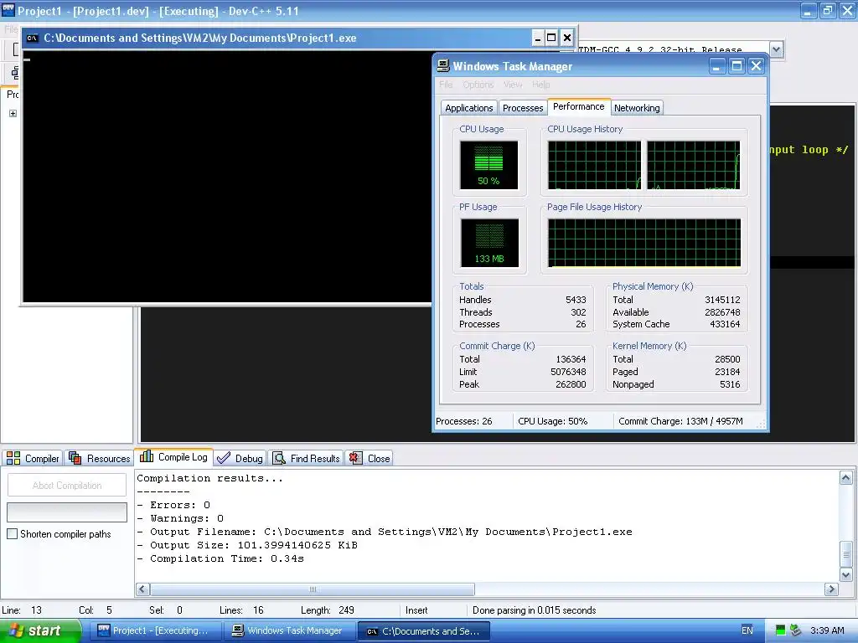Screen dimensions: 858x643
Task: Click Commit Charge Peak 262800
Action: (571, 384)
